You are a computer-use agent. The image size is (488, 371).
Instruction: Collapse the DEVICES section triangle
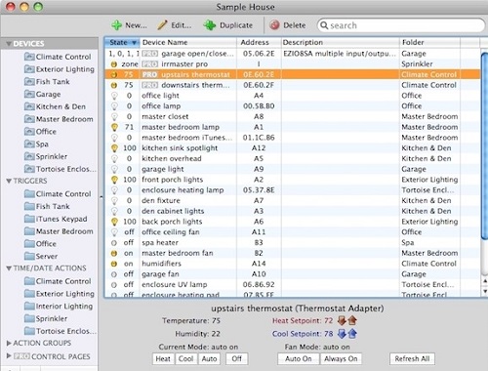(9, 44)
